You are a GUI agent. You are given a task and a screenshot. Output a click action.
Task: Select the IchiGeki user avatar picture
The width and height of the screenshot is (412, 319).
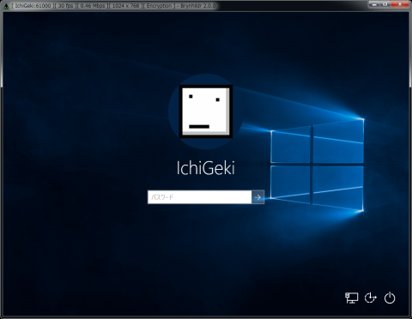[x=206, y=111]
